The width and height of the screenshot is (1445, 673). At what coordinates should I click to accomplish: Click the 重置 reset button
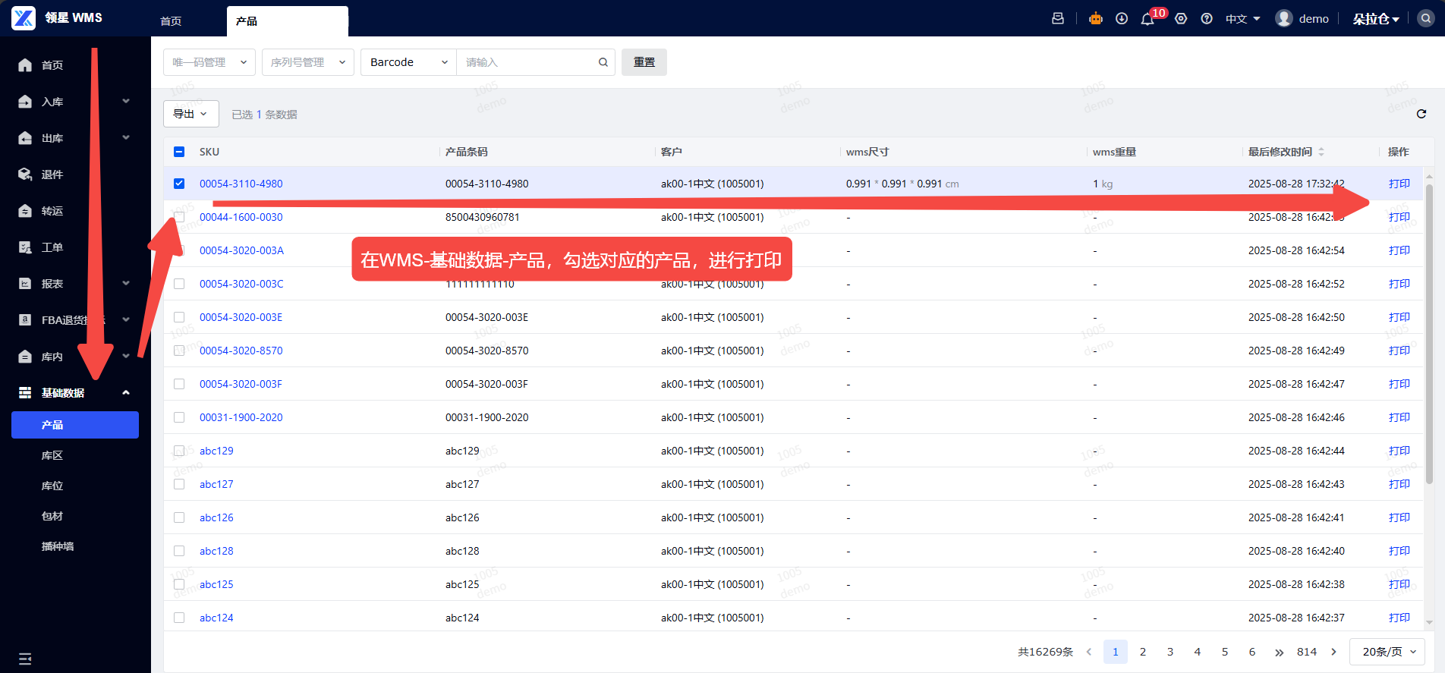point(644,62)
